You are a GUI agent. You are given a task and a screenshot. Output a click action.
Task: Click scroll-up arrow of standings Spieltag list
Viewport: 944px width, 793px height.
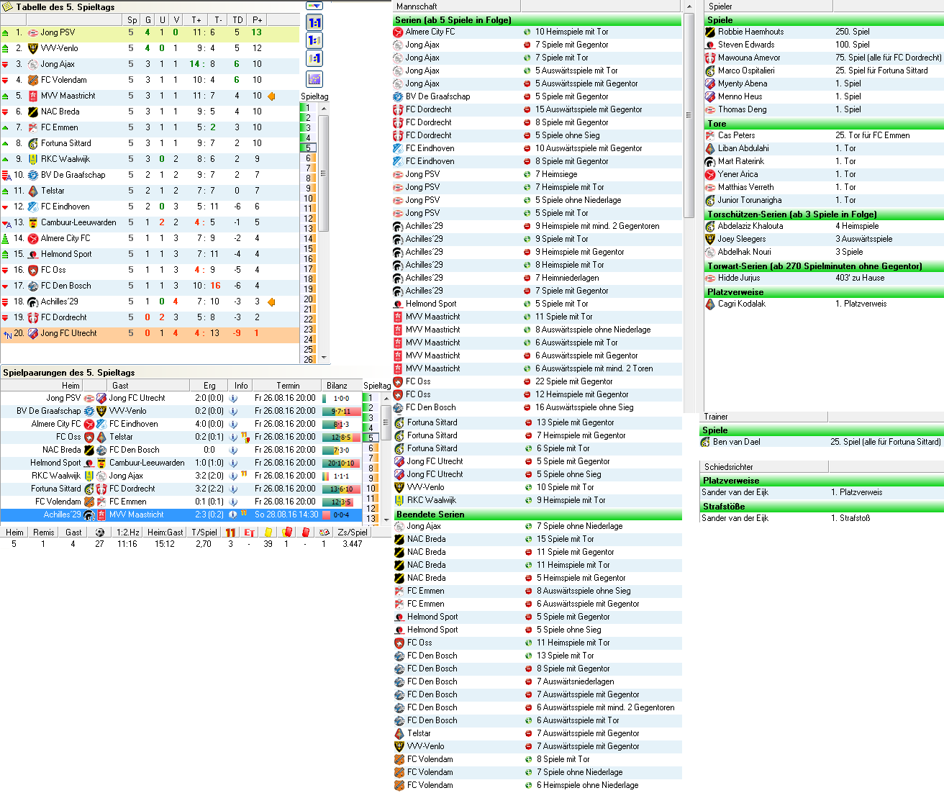324,108
